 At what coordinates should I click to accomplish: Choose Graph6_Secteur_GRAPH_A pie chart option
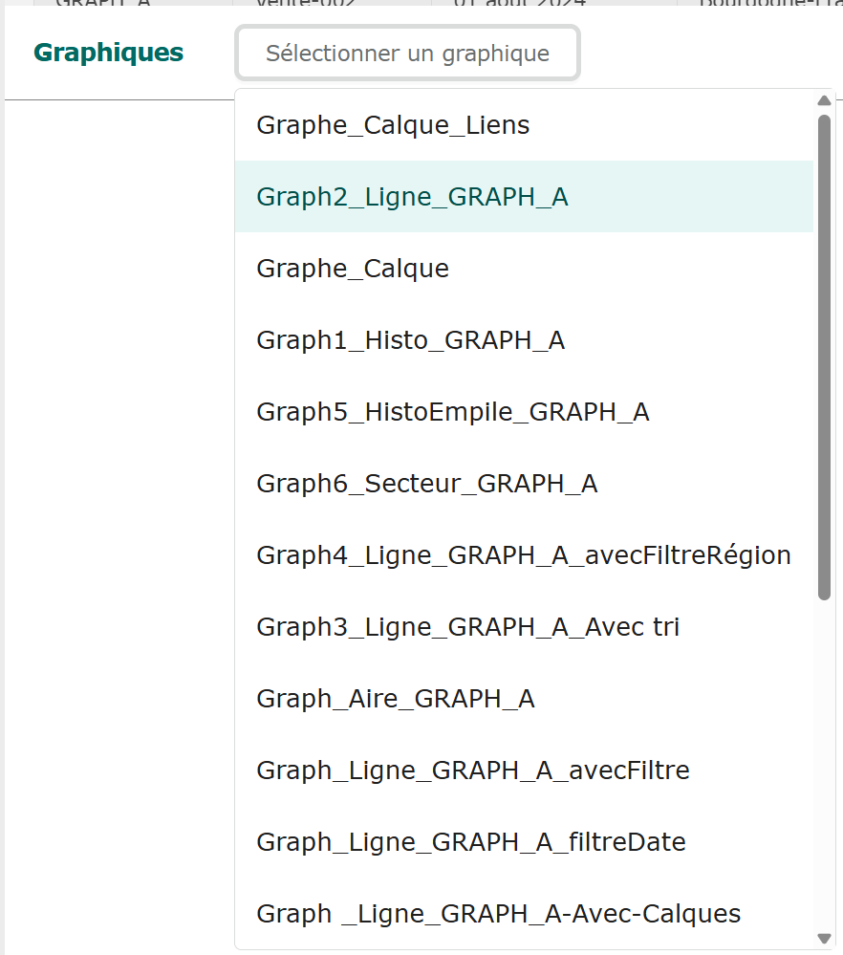pos(426,484)
